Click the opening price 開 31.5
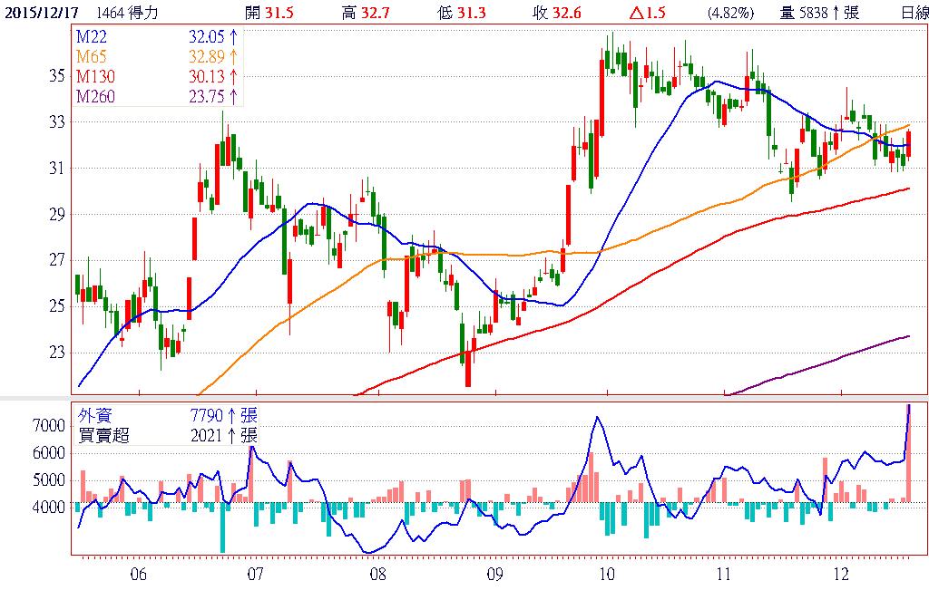Screen dimensions: 929x600 (x=269, y=12)
